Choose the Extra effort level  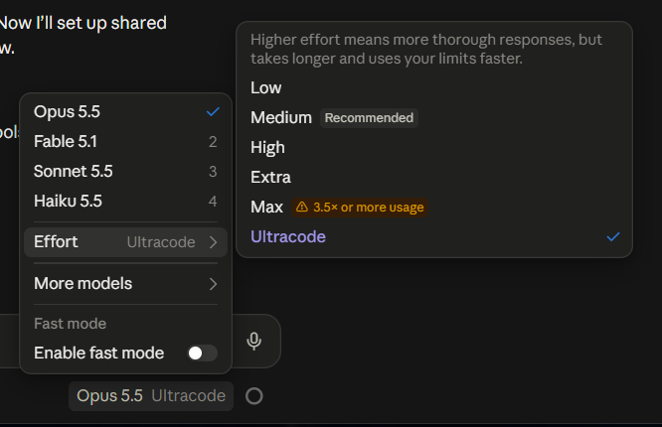point(434,177)
